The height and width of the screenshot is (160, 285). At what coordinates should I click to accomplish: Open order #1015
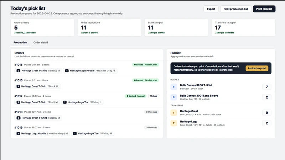coord(19,65)
